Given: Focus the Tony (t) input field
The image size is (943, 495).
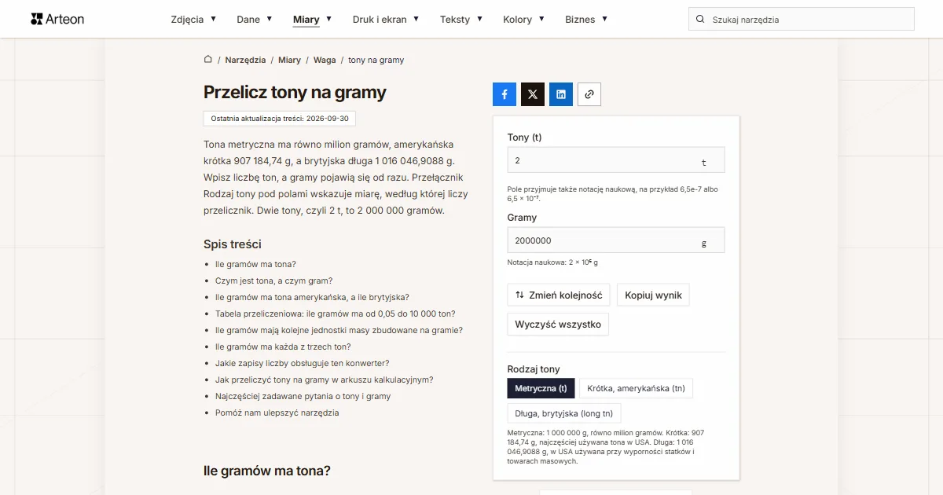Looking at the screenshot, I should (616, 160).
